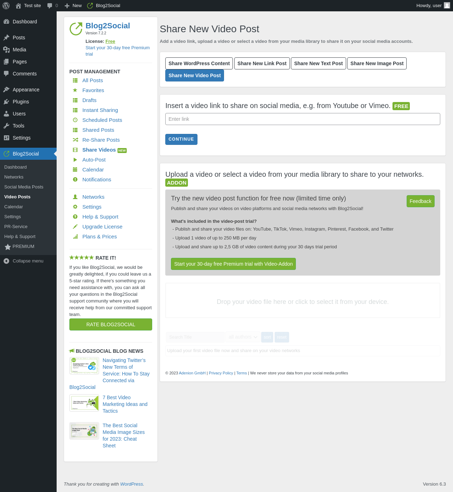
Task: Open the WordPress link in page footer
Action: pos(132,484)
